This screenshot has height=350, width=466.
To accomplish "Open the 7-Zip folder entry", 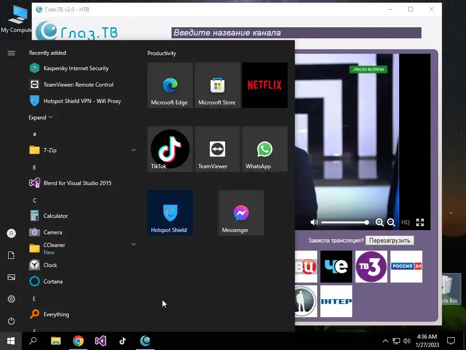I will pos(83,150).
